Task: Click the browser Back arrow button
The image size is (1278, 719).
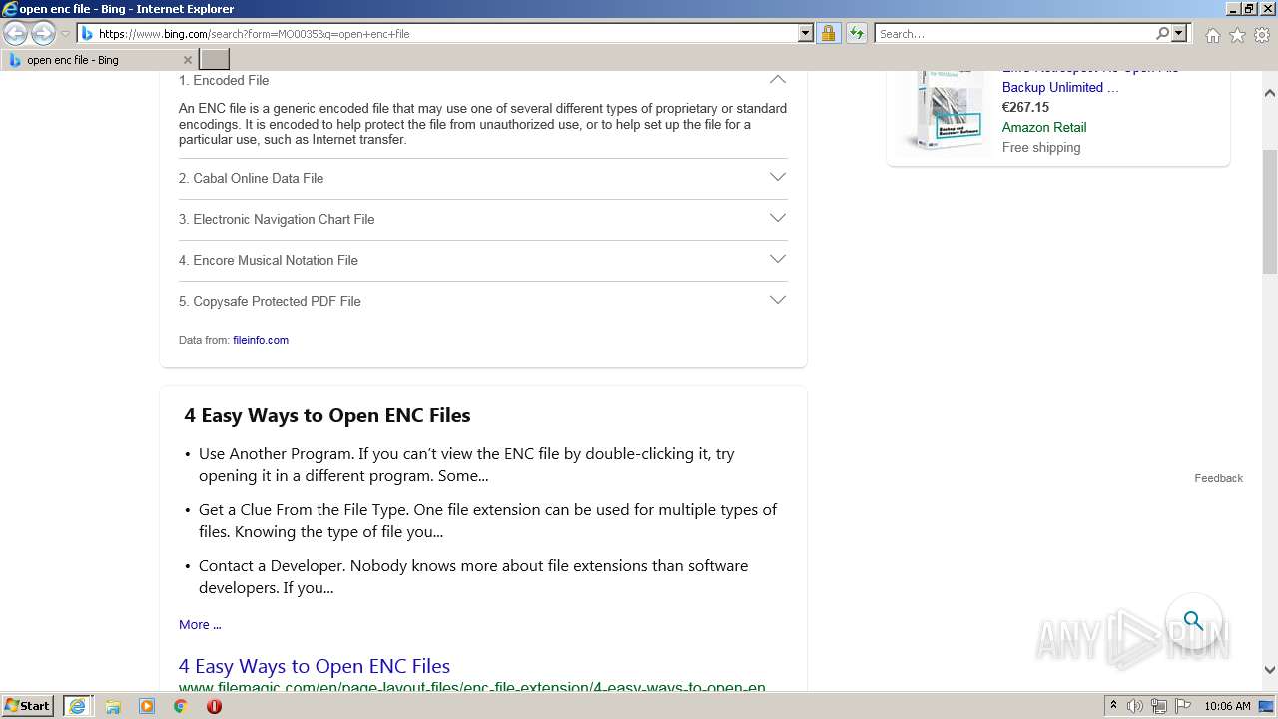Action: click(x=16, y=34)
